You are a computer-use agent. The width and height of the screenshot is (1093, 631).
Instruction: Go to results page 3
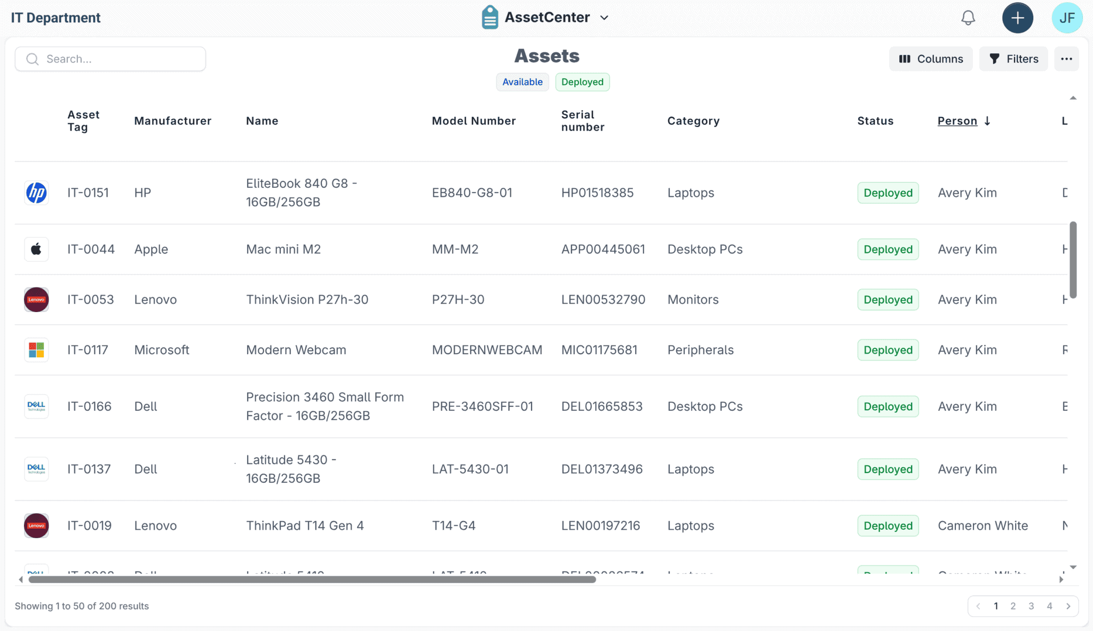tap(1031, 606)
